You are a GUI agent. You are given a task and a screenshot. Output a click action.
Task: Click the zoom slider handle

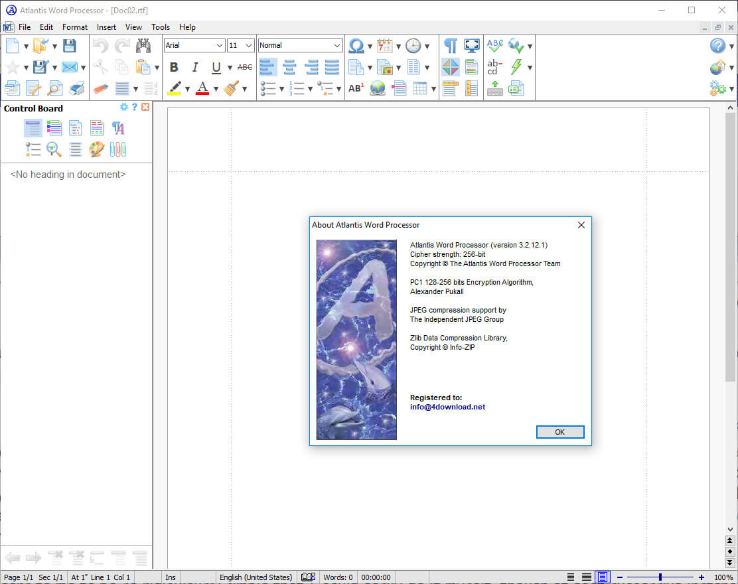pyautogui.click(x=660, y=577)
